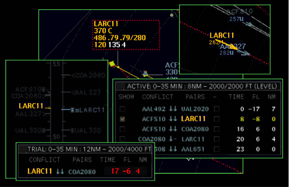Select <AAL327 entry on altitude ladder
The width and height of the screenshot is (289, 187).
(x=86, y=92)
